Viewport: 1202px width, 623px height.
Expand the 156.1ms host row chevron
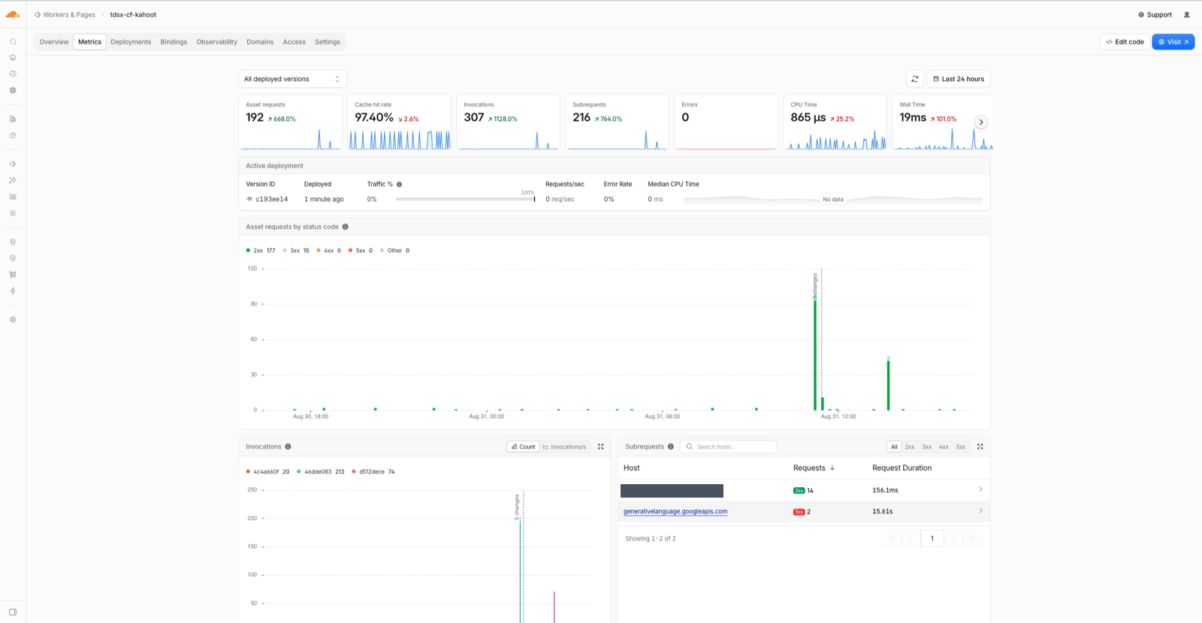coord(980,489)
